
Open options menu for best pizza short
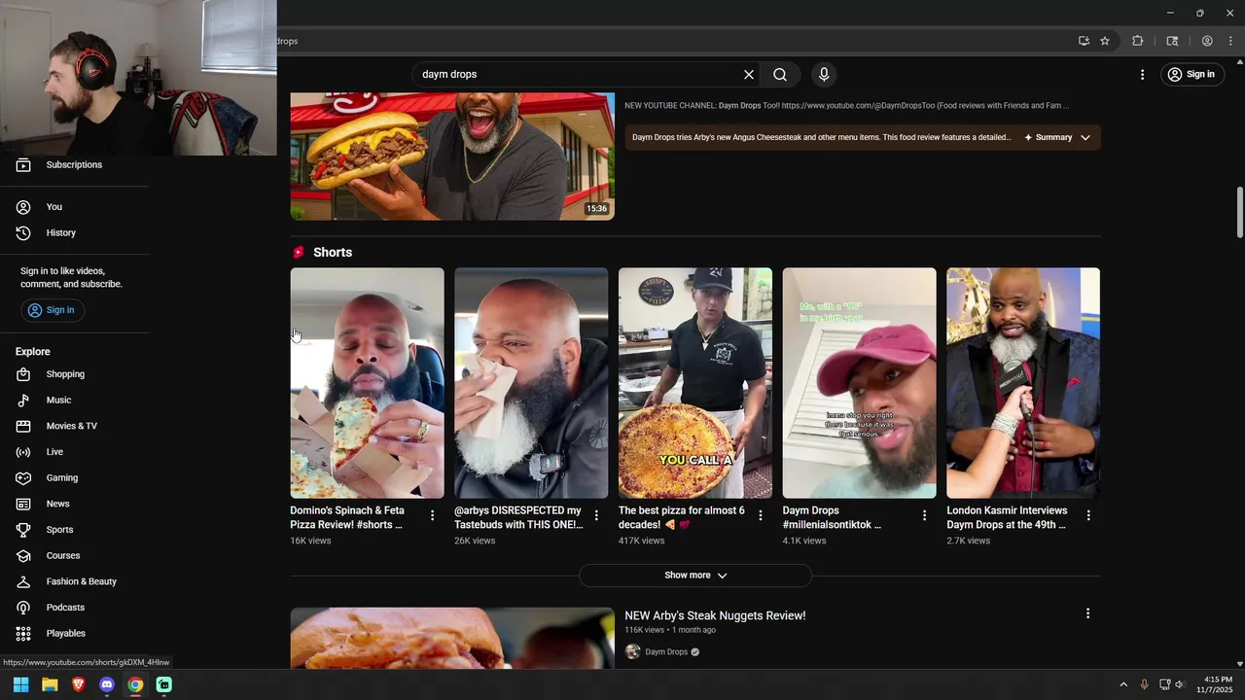pos(761,515)
